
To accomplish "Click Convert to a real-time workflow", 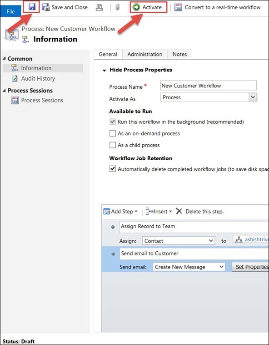I will [217, 7].
